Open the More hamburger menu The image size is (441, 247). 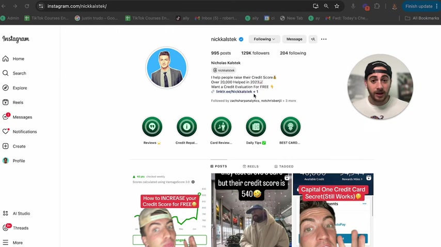13,242
